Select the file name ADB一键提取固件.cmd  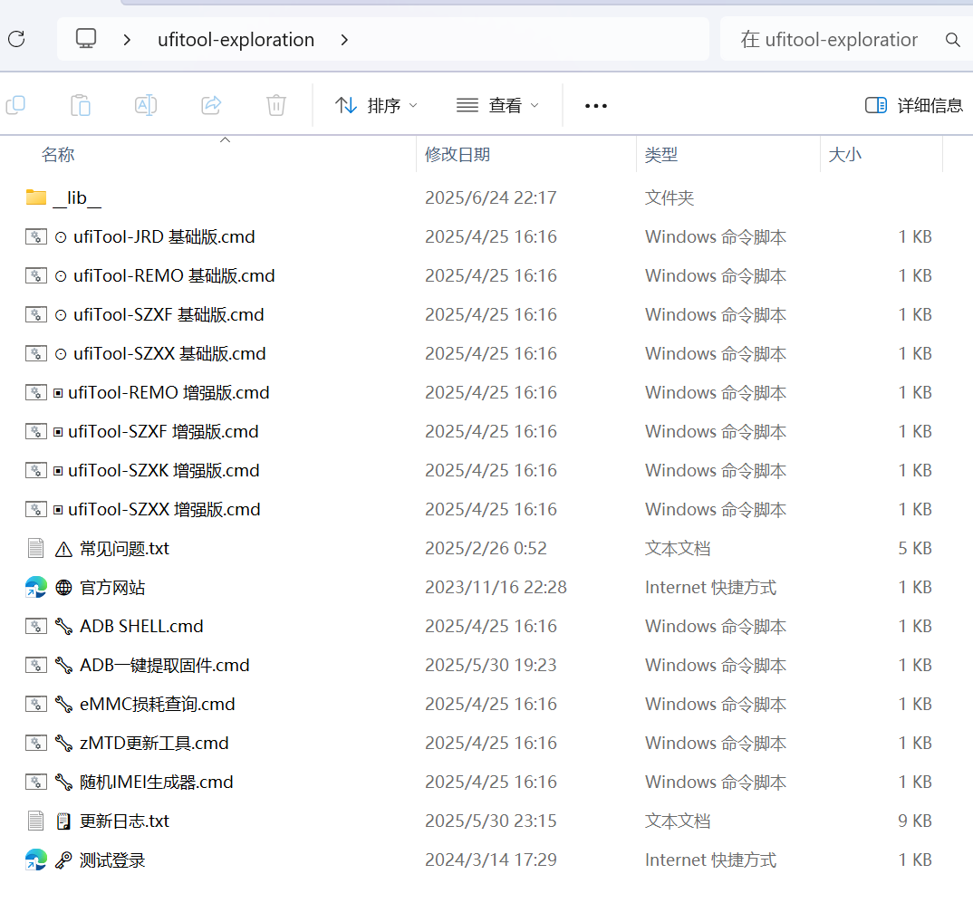pyautogui.click(x=165, y=665)
